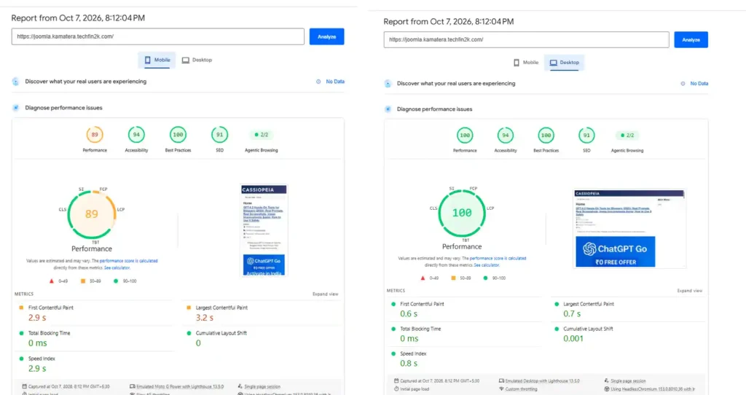The width and height of the screenshot is (746, 395).
Task: Click Expand view in the right metrics section
Action: coord(690,291)
